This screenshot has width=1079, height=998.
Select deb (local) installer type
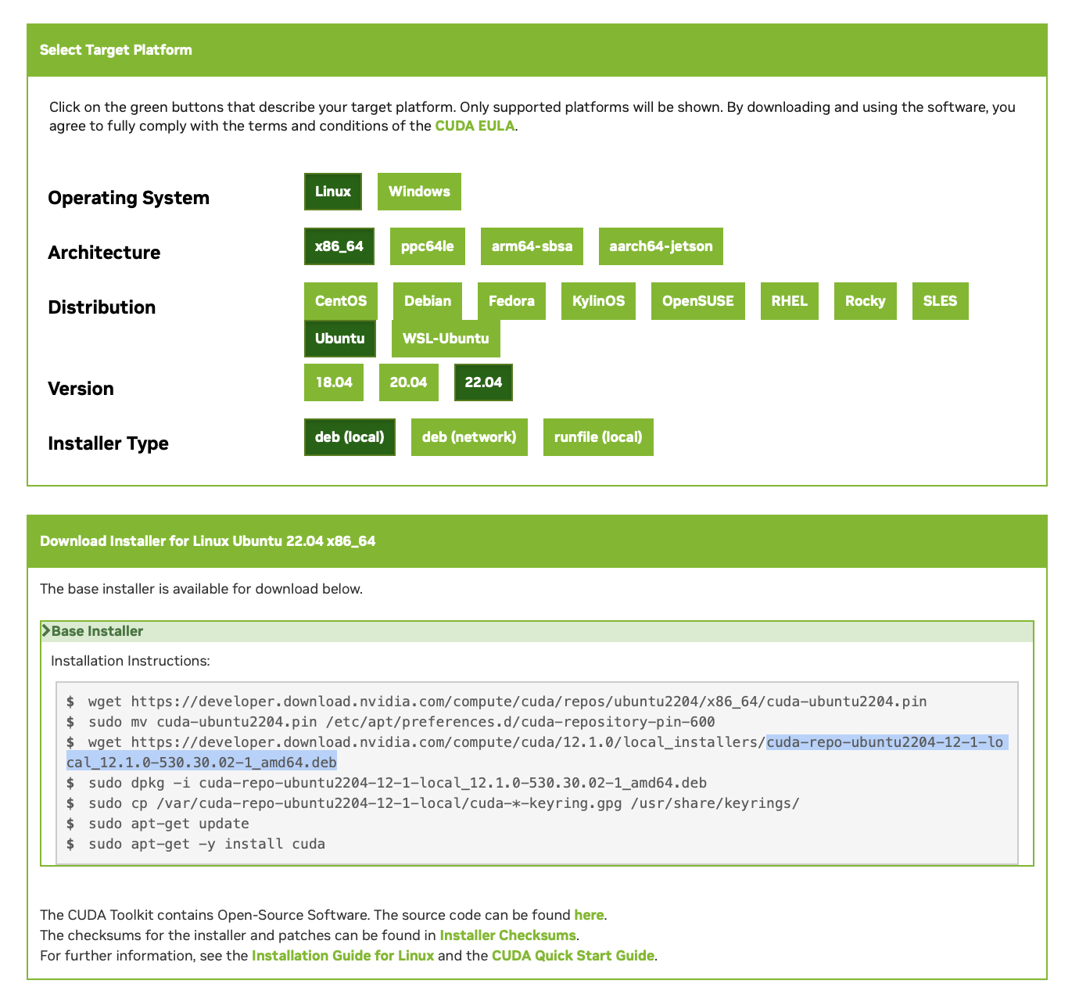coord(350,437)
